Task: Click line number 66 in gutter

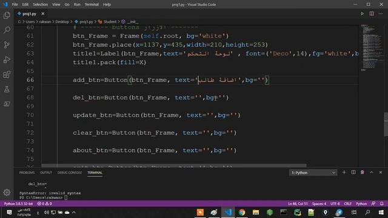Action: tap(30, 80)
